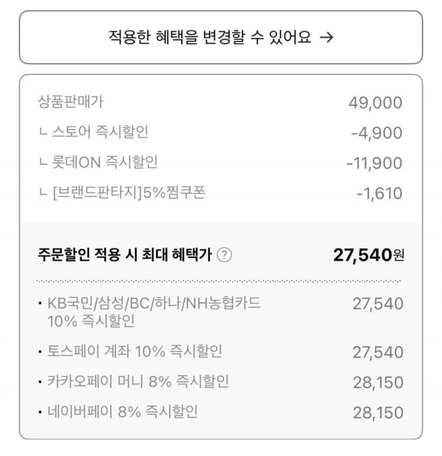Click the bold 27,540원 maximum benefit price
This screenshot has height=456, width=442.
368,256
